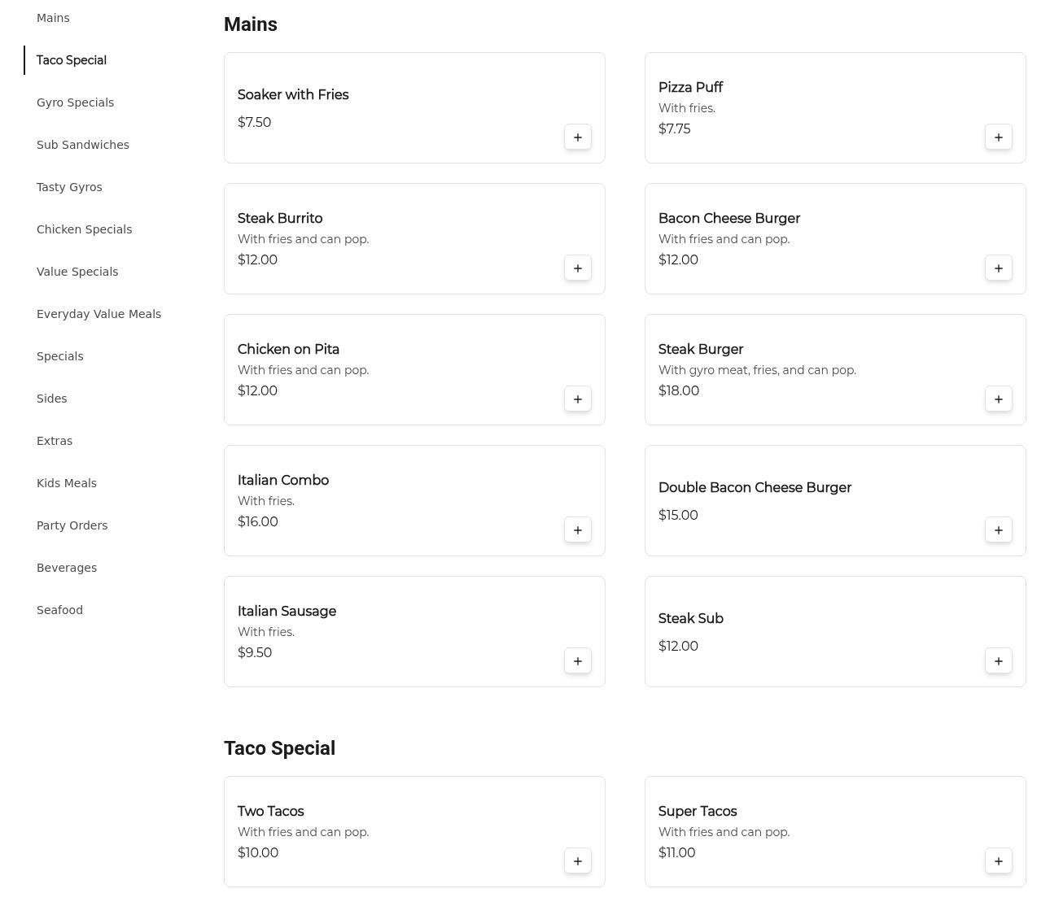
Task: Add Italian Combo using plus icon
Action: point(578,530)
